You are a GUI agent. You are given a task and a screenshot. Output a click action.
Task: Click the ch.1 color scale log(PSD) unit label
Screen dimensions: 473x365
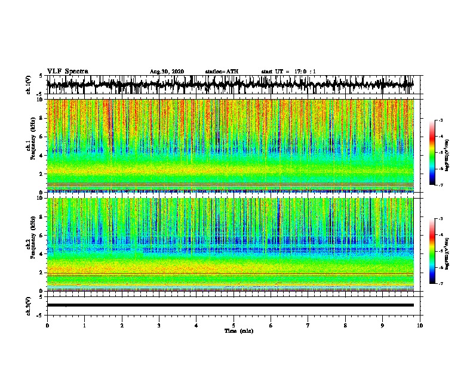click(447, 156)
